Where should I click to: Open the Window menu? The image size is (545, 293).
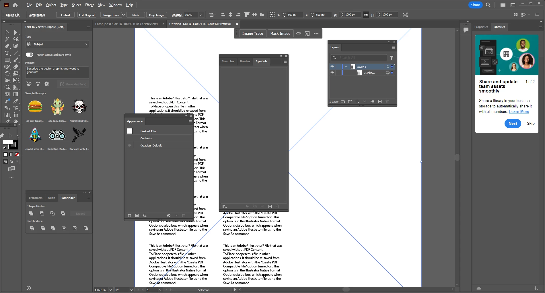pos(115,5)
